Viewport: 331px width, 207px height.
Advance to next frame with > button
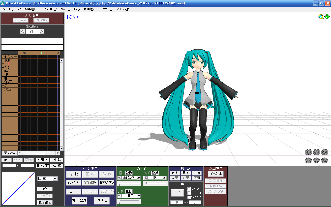click(42, 31)
